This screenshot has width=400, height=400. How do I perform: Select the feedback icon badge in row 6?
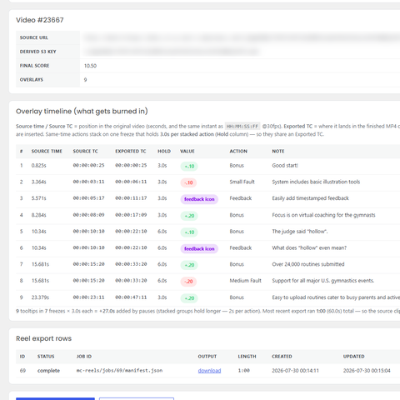click(x=199, y=248)
